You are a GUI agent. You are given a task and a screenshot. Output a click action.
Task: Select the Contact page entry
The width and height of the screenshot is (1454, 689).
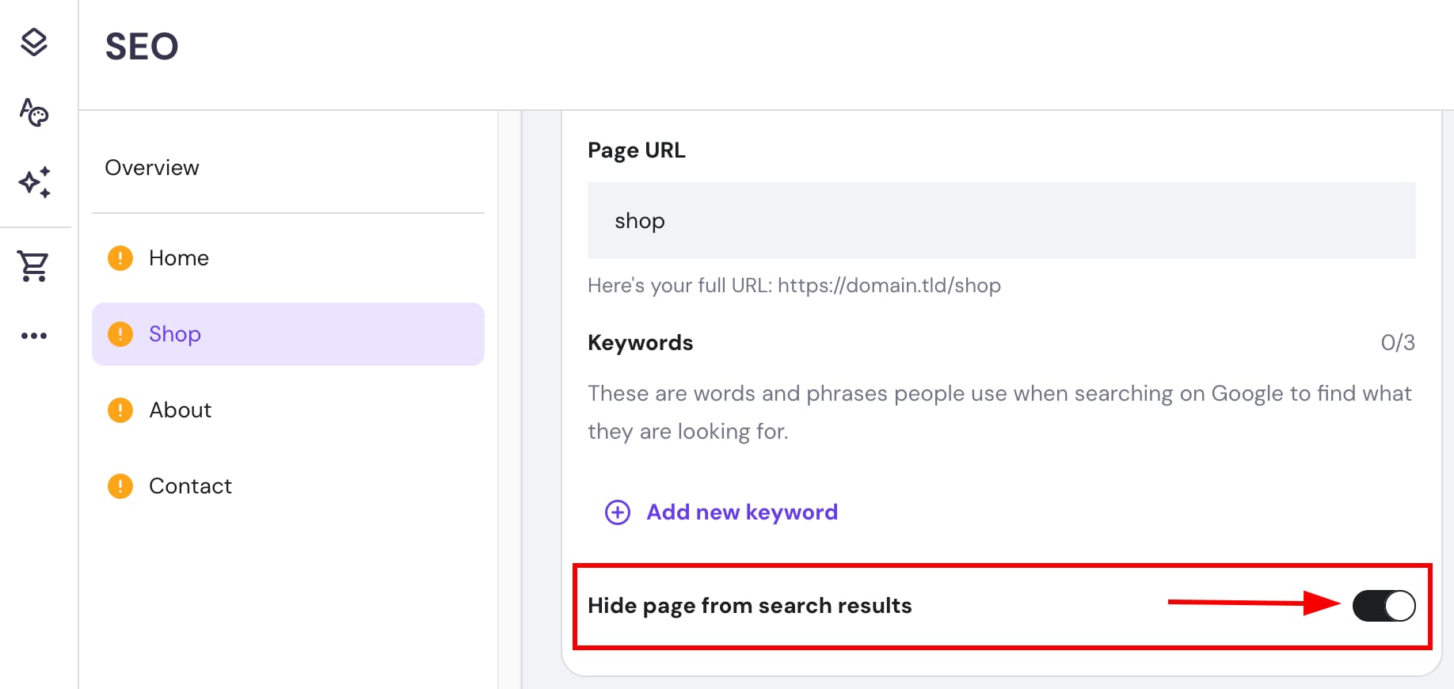click(x=190, y=485)
